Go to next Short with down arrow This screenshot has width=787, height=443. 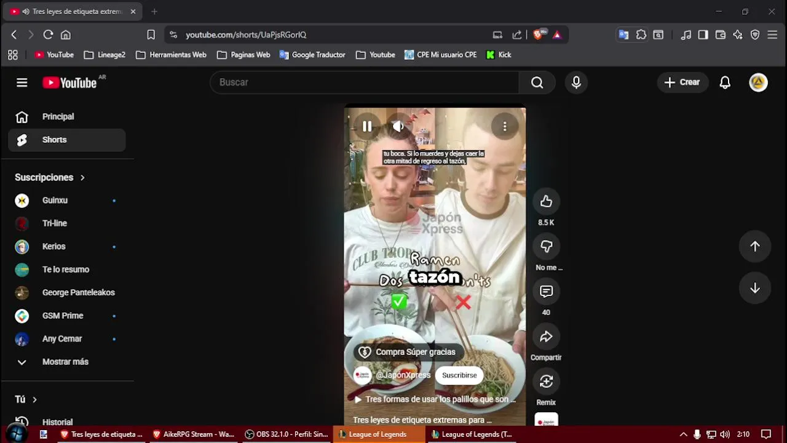point(755,289)
